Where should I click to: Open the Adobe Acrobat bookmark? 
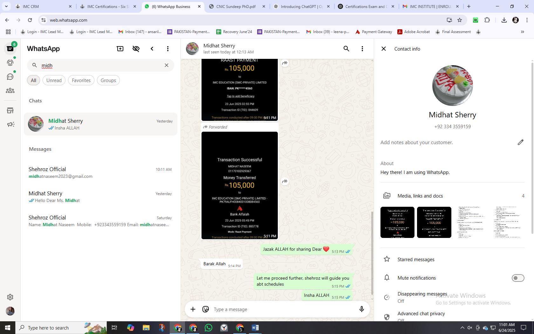[x=414, y=32]
